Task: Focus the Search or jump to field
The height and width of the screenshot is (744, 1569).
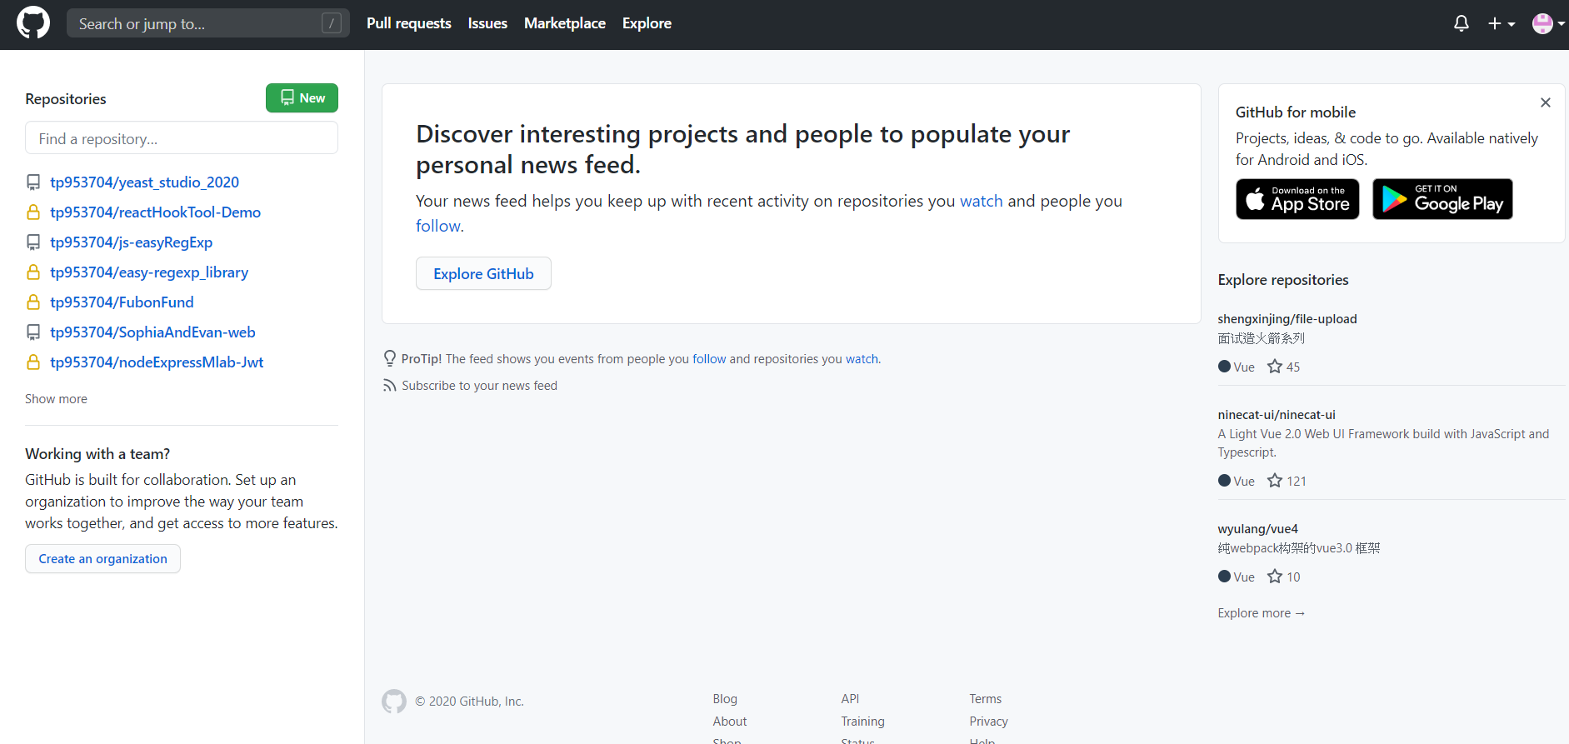Action: click(x=207, y=23)
